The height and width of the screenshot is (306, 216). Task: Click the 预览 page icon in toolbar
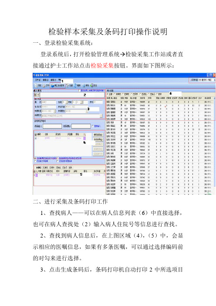[x=36, y=86]
